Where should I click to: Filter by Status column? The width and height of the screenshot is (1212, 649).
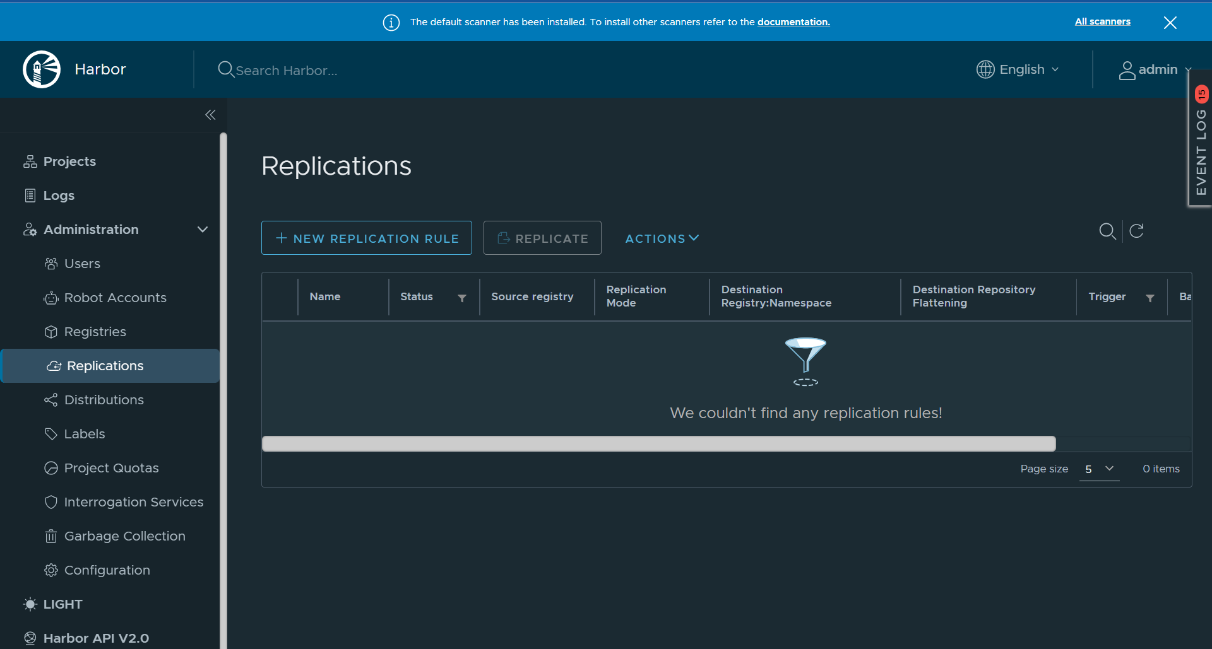tap(462, 298)
